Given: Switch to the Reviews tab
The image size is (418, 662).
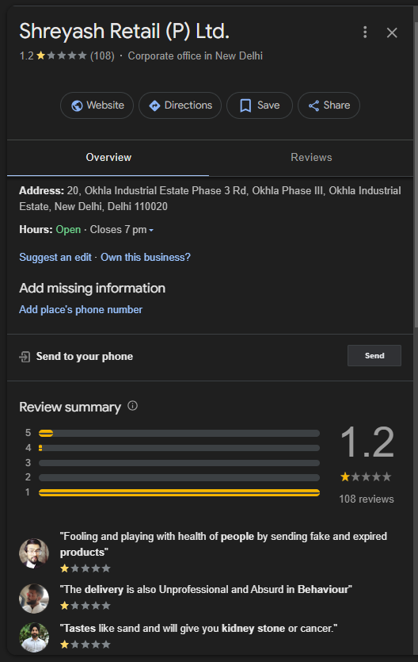Looking at the screenshot, I should pyautogui.click(x=311, y=158).
